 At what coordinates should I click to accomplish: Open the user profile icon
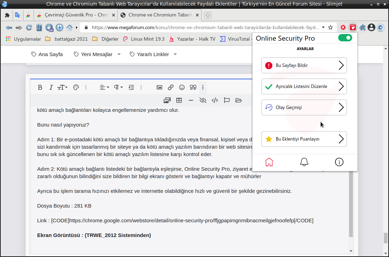click(371, 27)
